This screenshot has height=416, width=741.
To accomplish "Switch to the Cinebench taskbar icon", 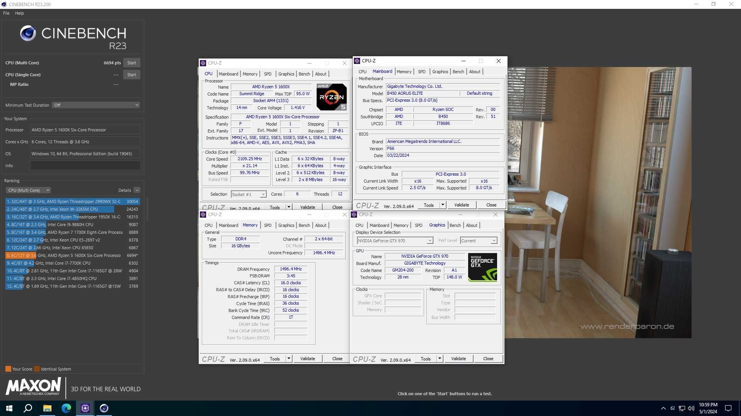I will point(104,408).
